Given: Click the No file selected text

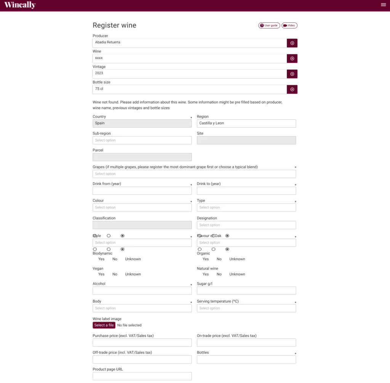Looking at the screenshot, I should coord(129,325).
